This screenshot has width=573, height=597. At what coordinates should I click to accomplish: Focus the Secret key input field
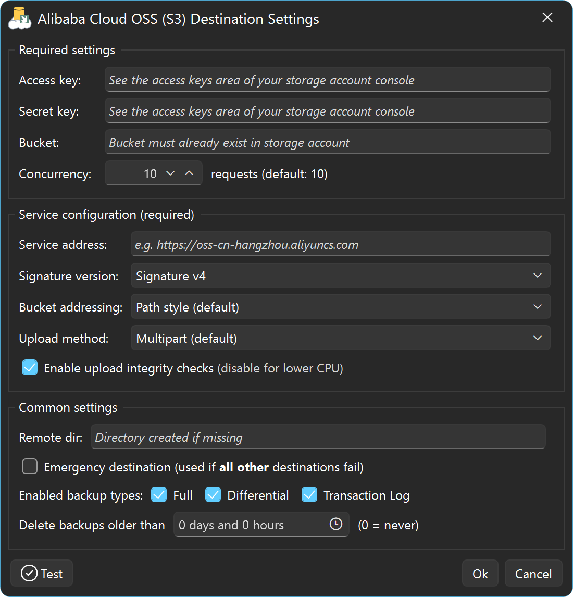pyautogui.click(x=328, y=111)
